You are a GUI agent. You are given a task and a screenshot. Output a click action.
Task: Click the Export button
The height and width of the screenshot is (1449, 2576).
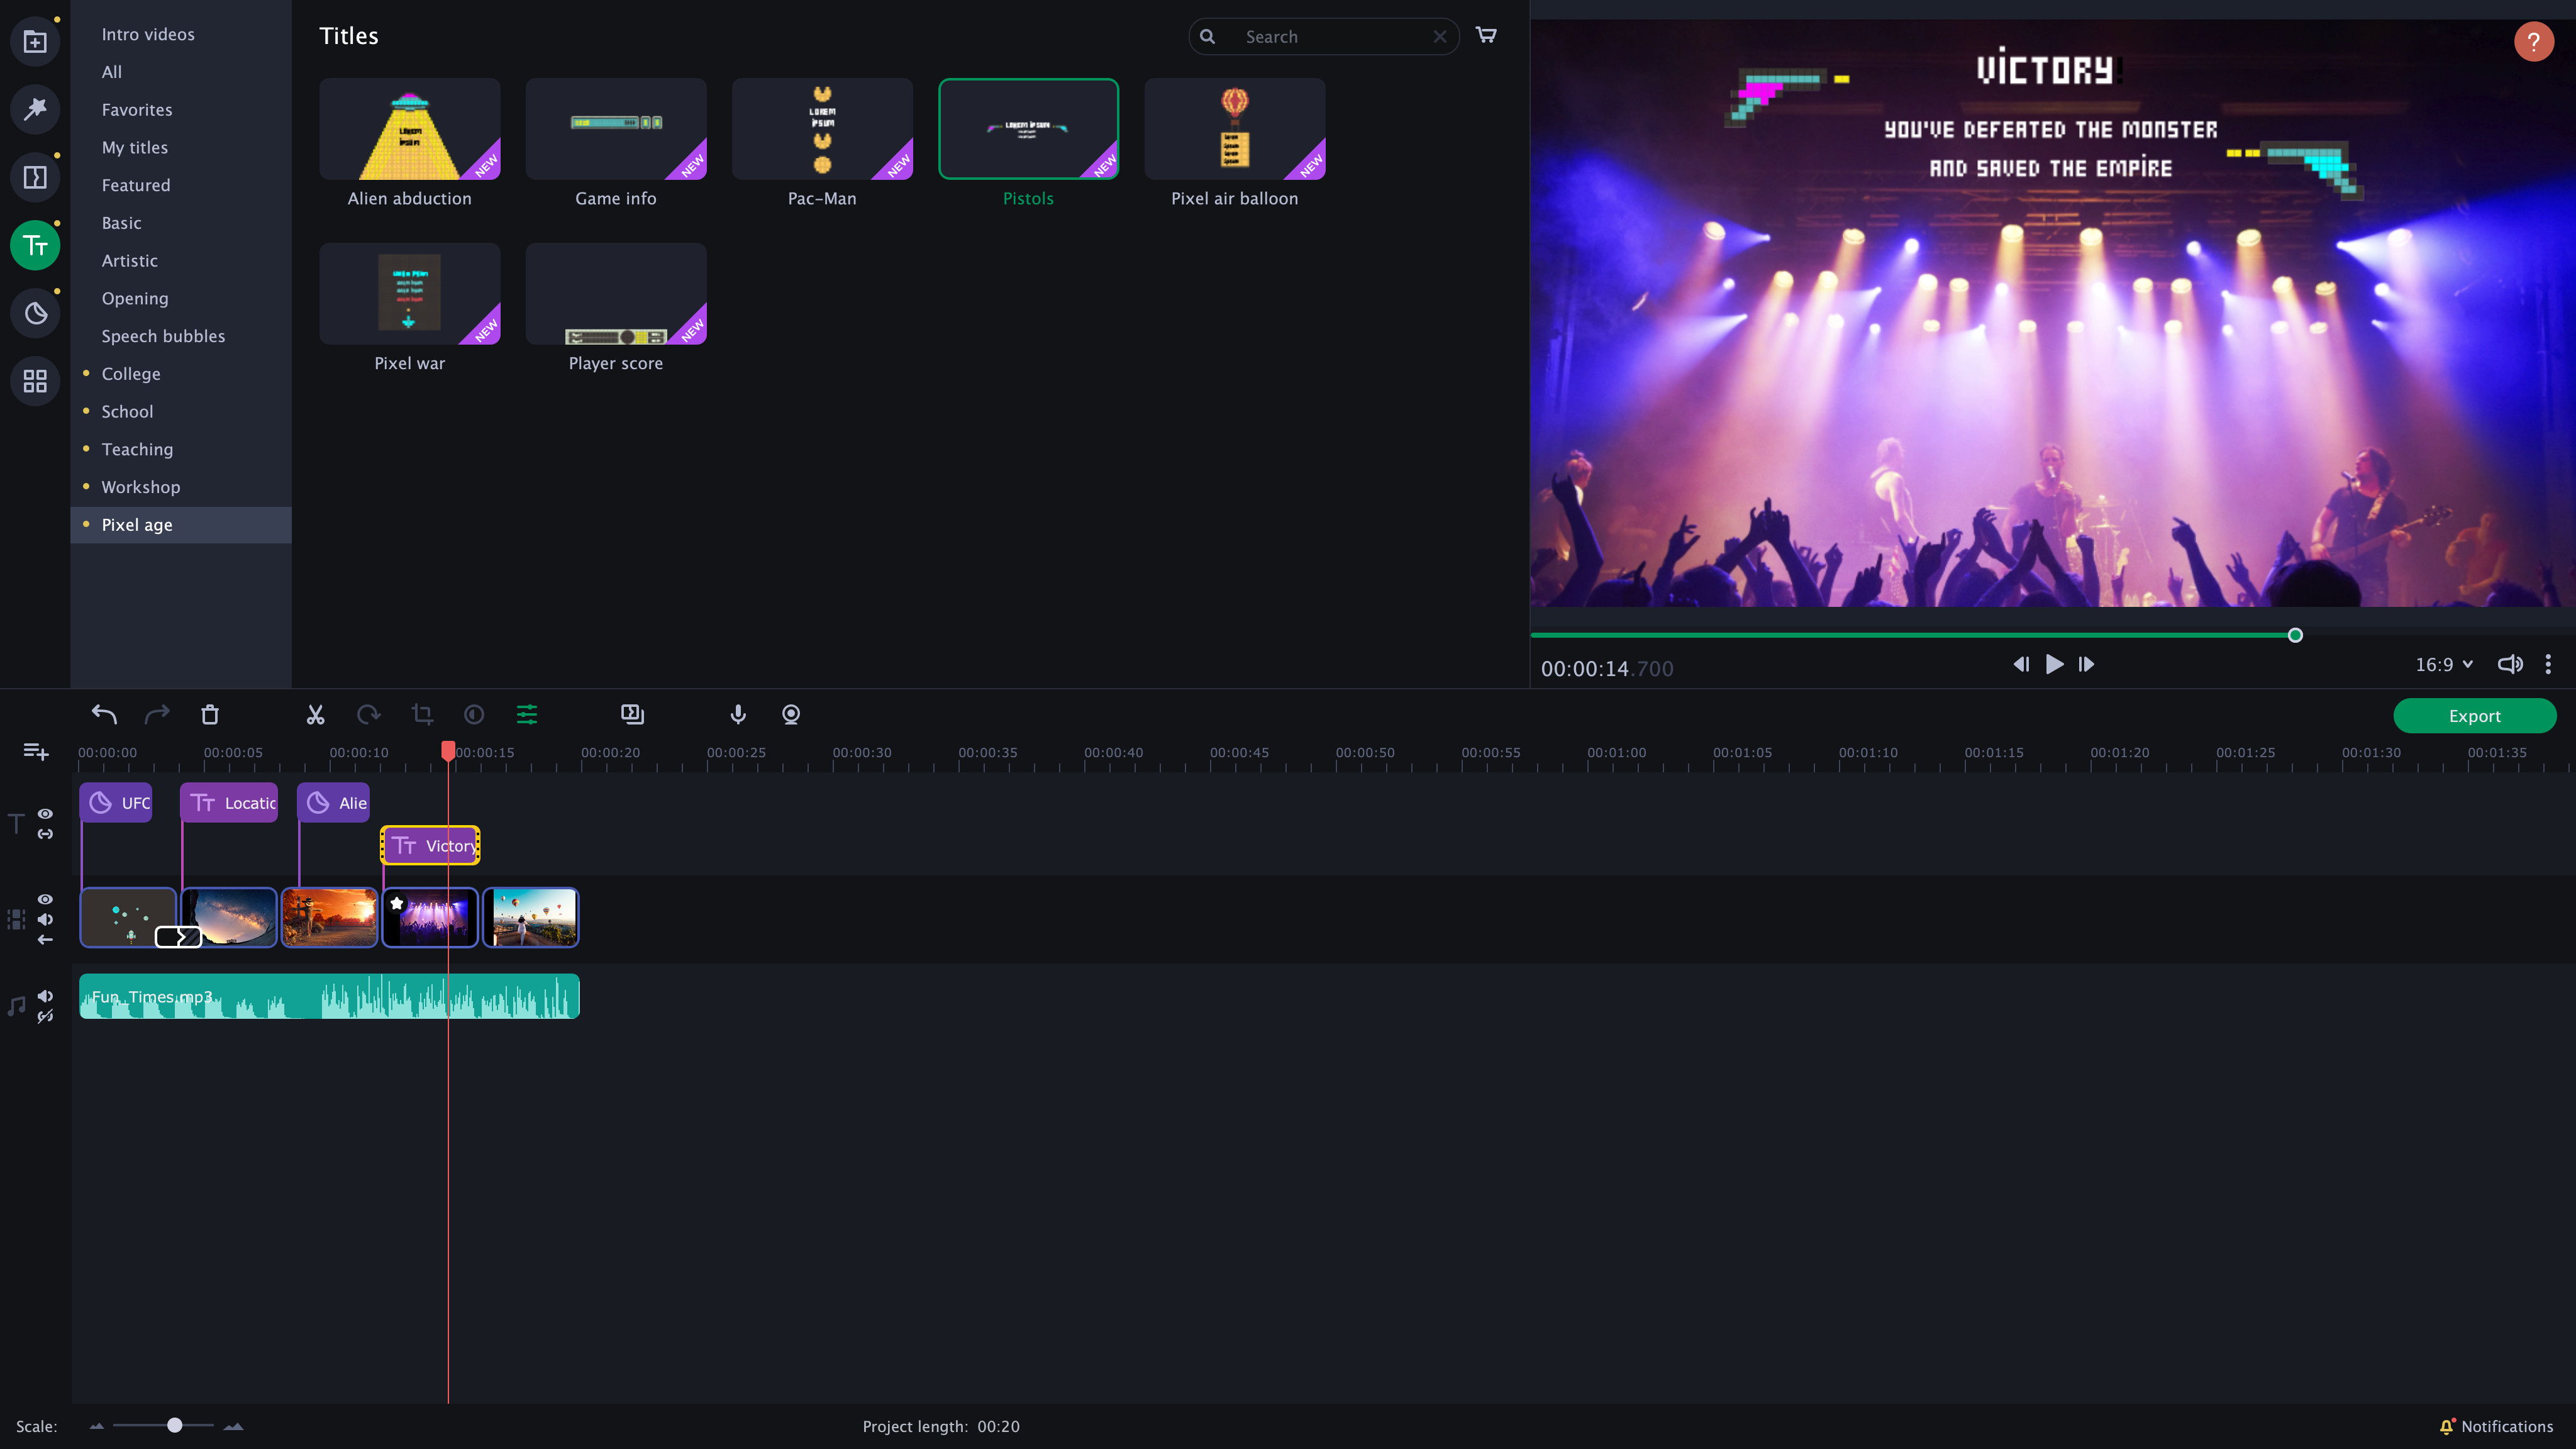point(2474,715)
